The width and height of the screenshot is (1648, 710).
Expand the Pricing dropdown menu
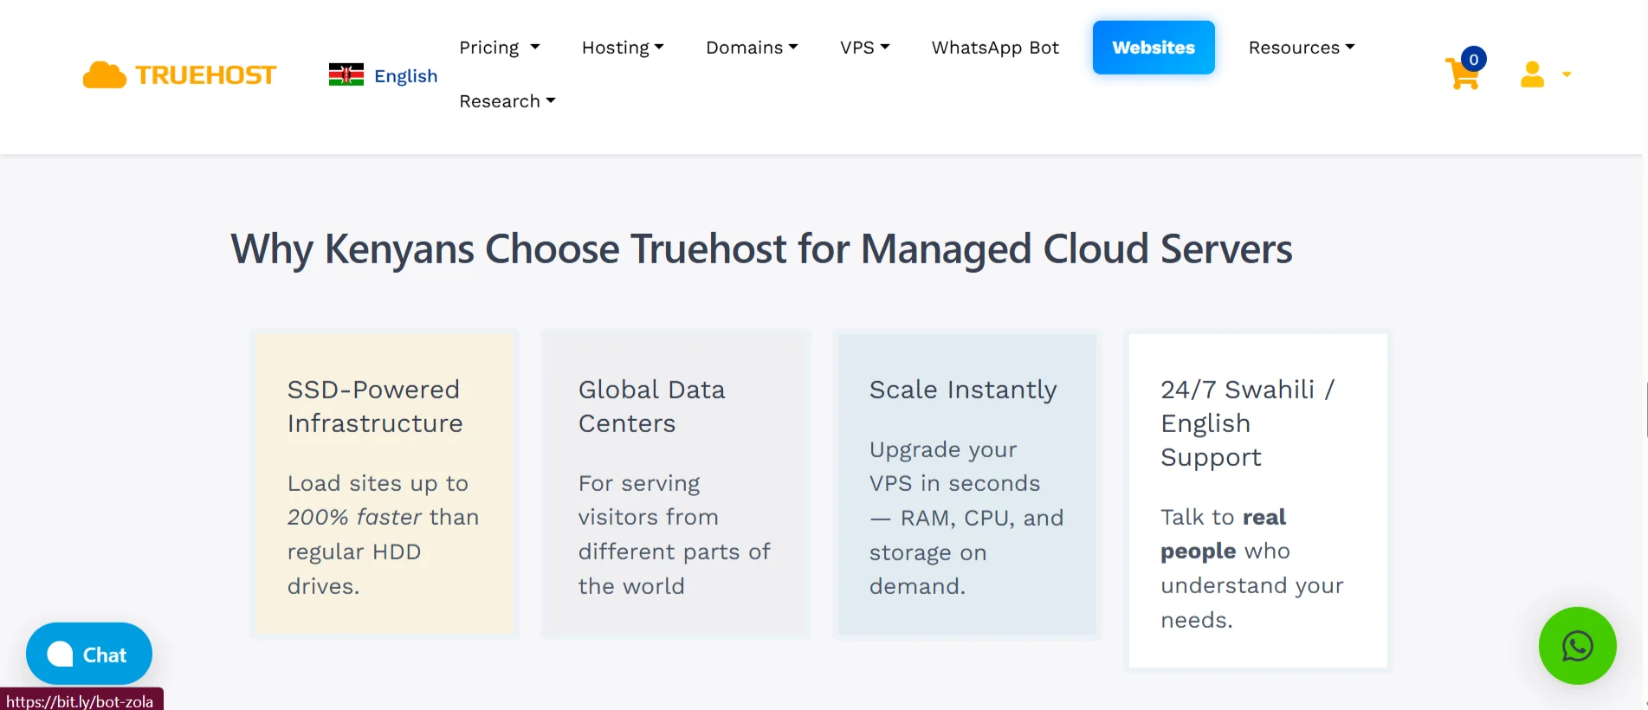(500, 48)
